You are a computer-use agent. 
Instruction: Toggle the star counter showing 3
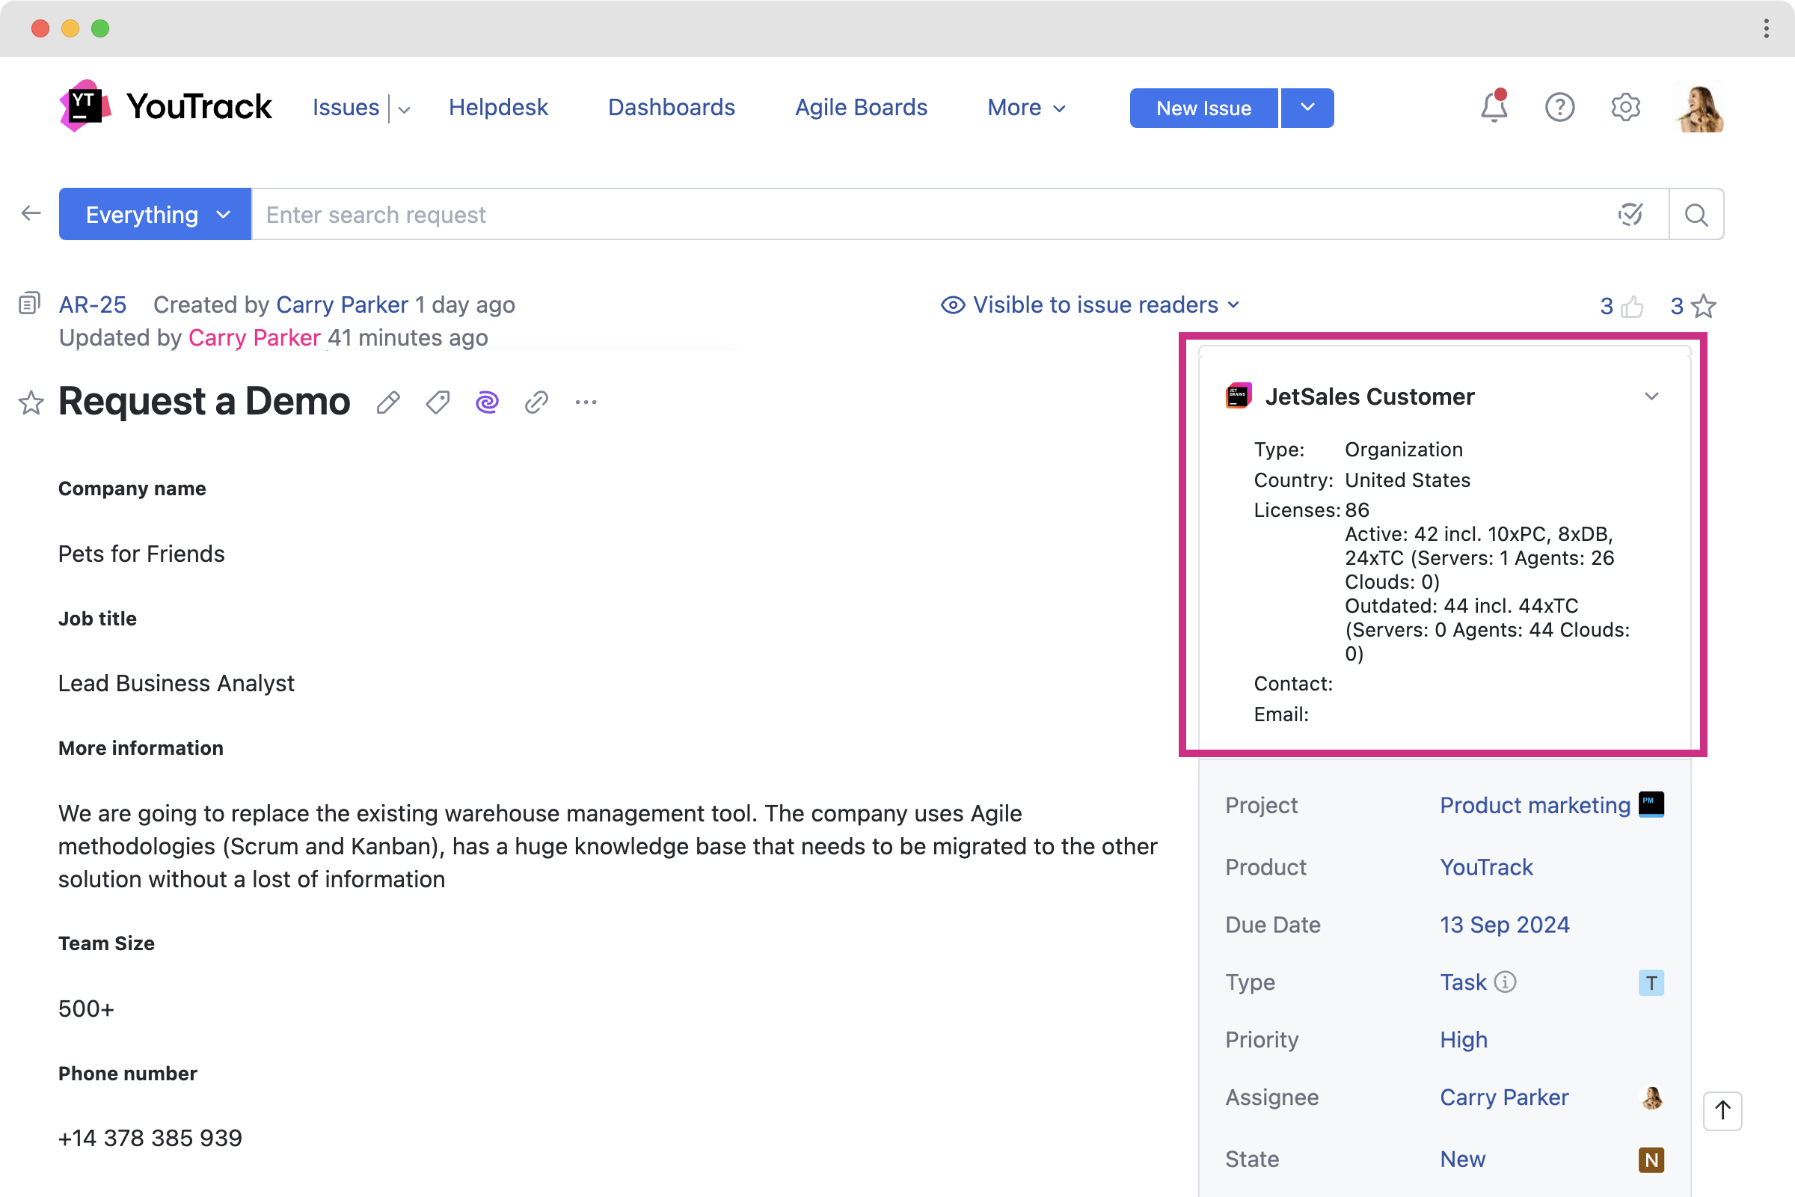pyautogui.click(x=1704, y=307)
